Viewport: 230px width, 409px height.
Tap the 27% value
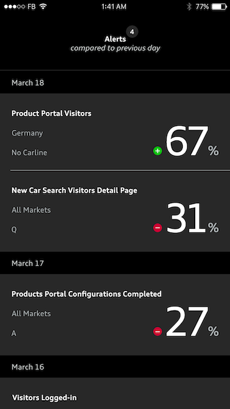192,321
